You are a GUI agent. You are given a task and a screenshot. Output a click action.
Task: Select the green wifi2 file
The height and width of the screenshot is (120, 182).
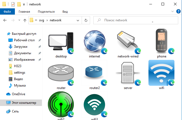(x=61, y=105)
